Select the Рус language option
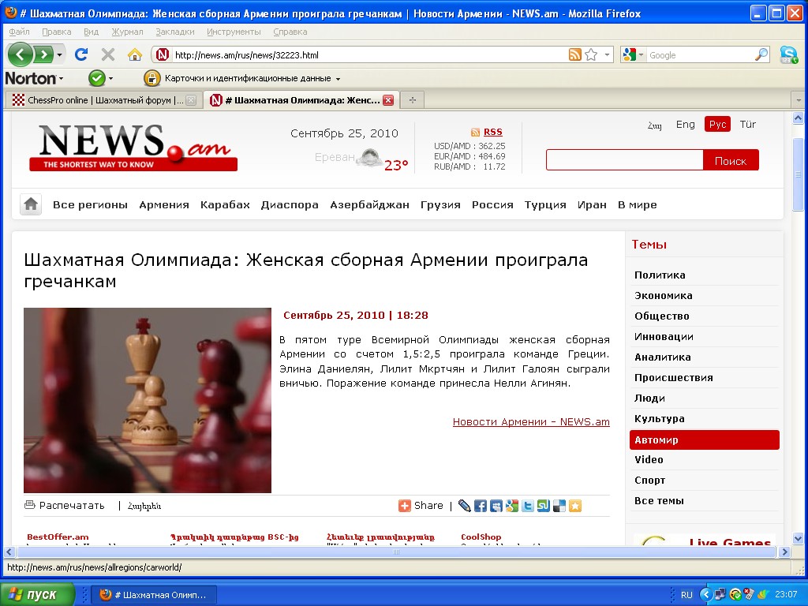 pos(717,125)
